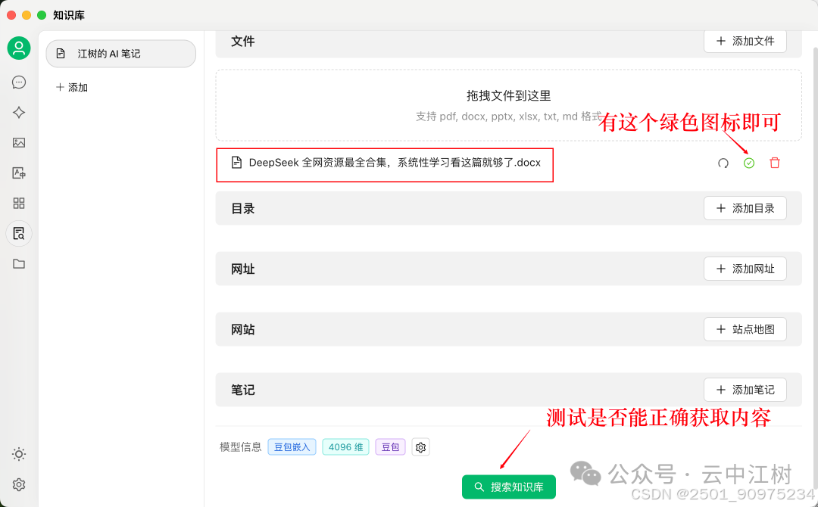The height and width of the screenshot is (507, 818).
Task: Click the 模型信息 label
Action: coord(241,447)
